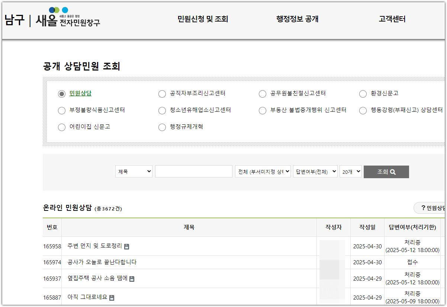Viewport: 447px width, 307px height.
Task: Open the 제목 search field dropdown
Action: tap(134, 172)
